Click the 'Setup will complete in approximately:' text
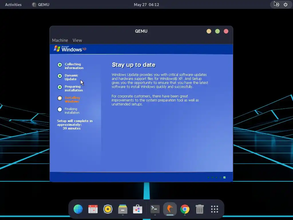 75,123
